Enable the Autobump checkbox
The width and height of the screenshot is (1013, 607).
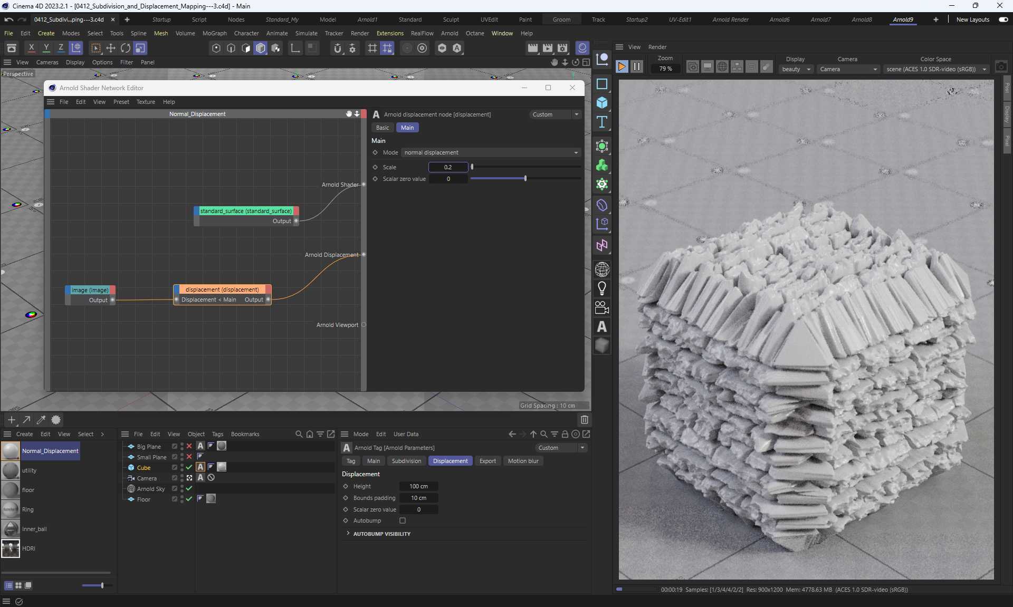(403, 521)
